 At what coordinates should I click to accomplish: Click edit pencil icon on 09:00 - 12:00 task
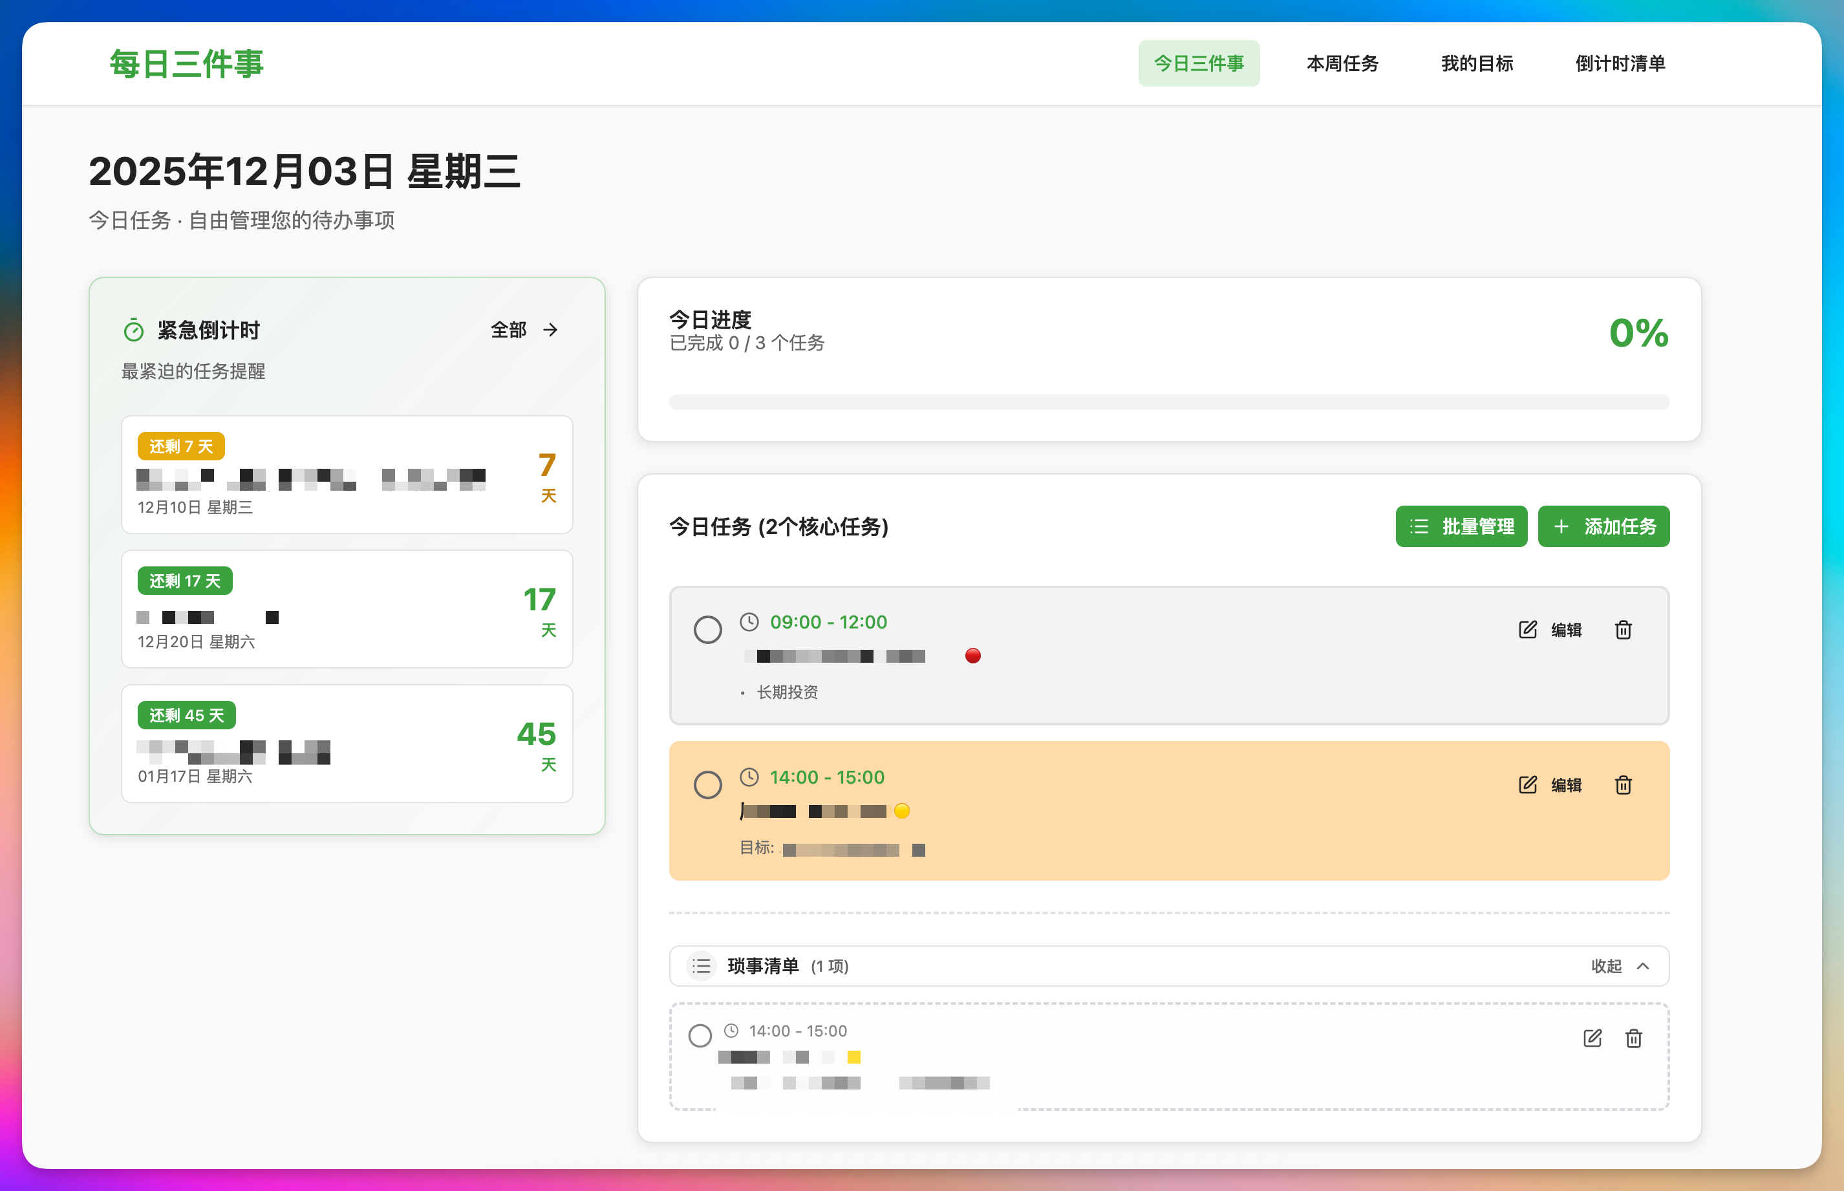point(1528,630)
